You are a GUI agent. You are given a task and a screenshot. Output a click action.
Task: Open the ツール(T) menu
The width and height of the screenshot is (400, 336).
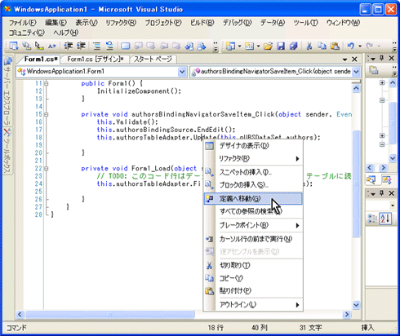click(305, 23)
